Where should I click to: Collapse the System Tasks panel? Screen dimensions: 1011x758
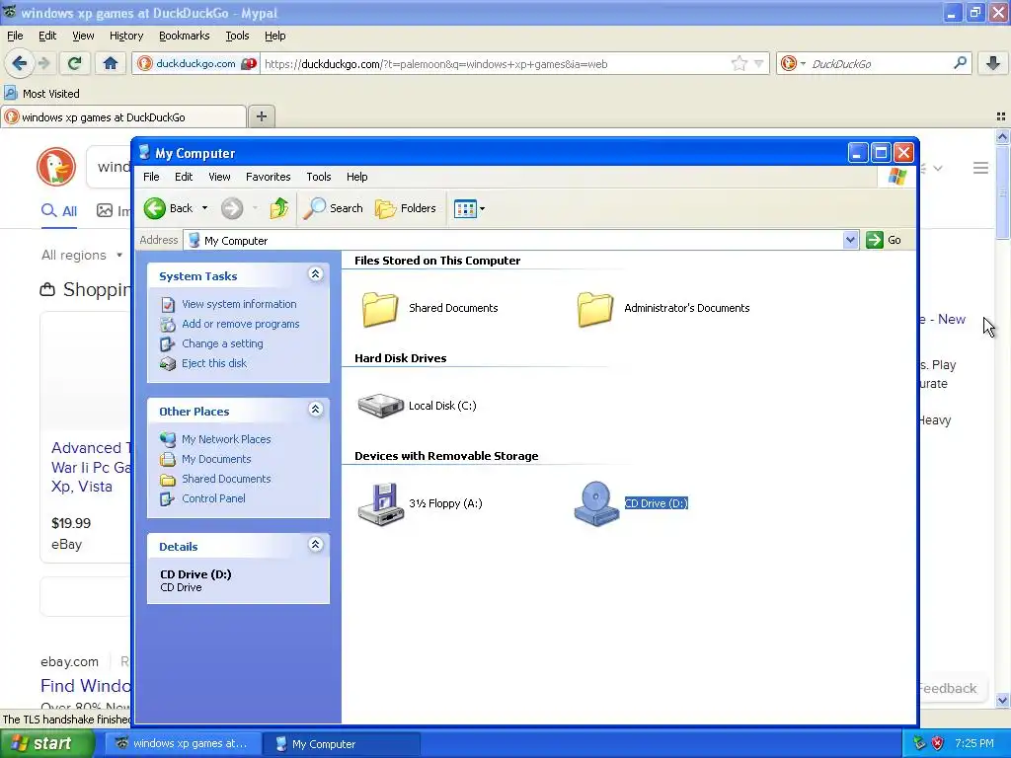pos(315,274)
